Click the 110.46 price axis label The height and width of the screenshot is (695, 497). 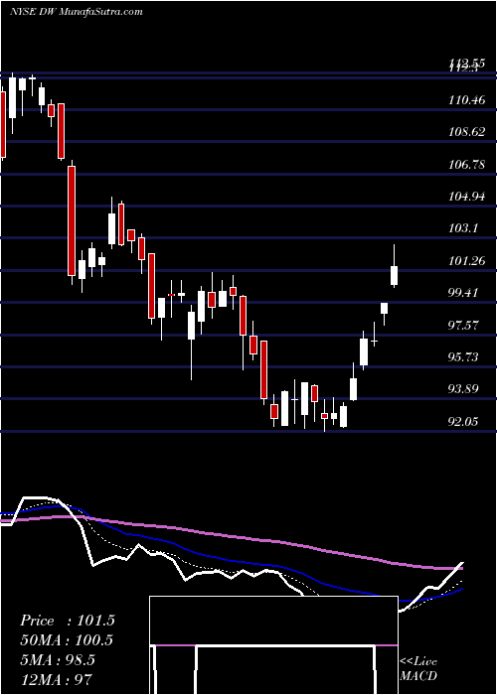466,100
